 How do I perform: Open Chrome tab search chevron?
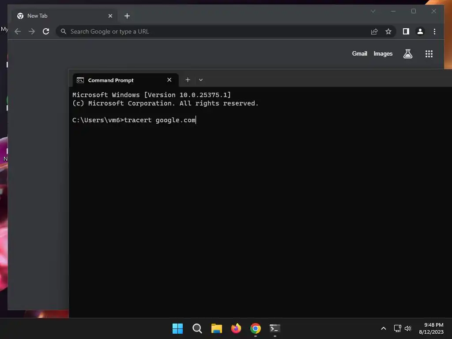tap(373, 11)
